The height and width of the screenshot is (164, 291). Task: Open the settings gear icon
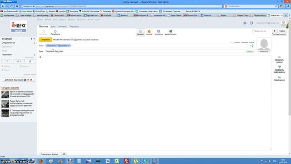pyautogui.click(x=251, y=23)
